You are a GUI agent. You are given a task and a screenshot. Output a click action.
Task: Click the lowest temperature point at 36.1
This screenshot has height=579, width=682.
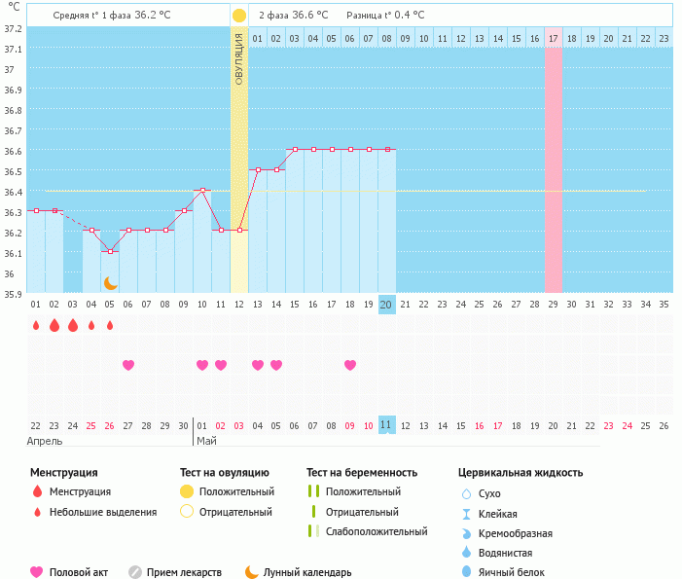pyautogui.click(x=110, y=251)
